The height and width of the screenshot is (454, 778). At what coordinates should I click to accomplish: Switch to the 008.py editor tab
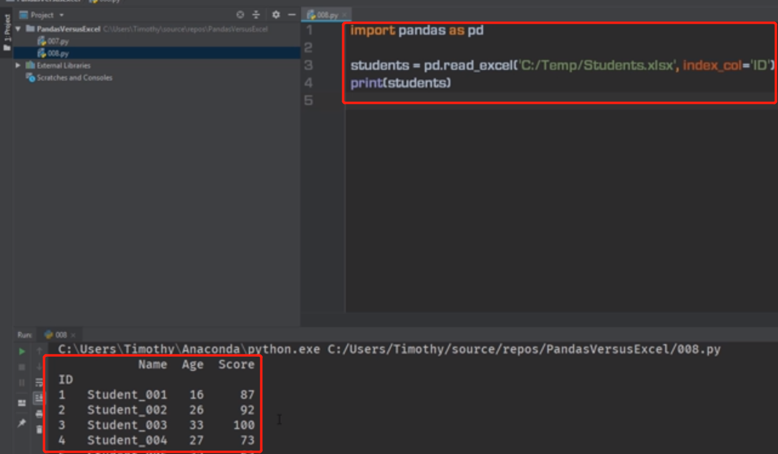326,15
